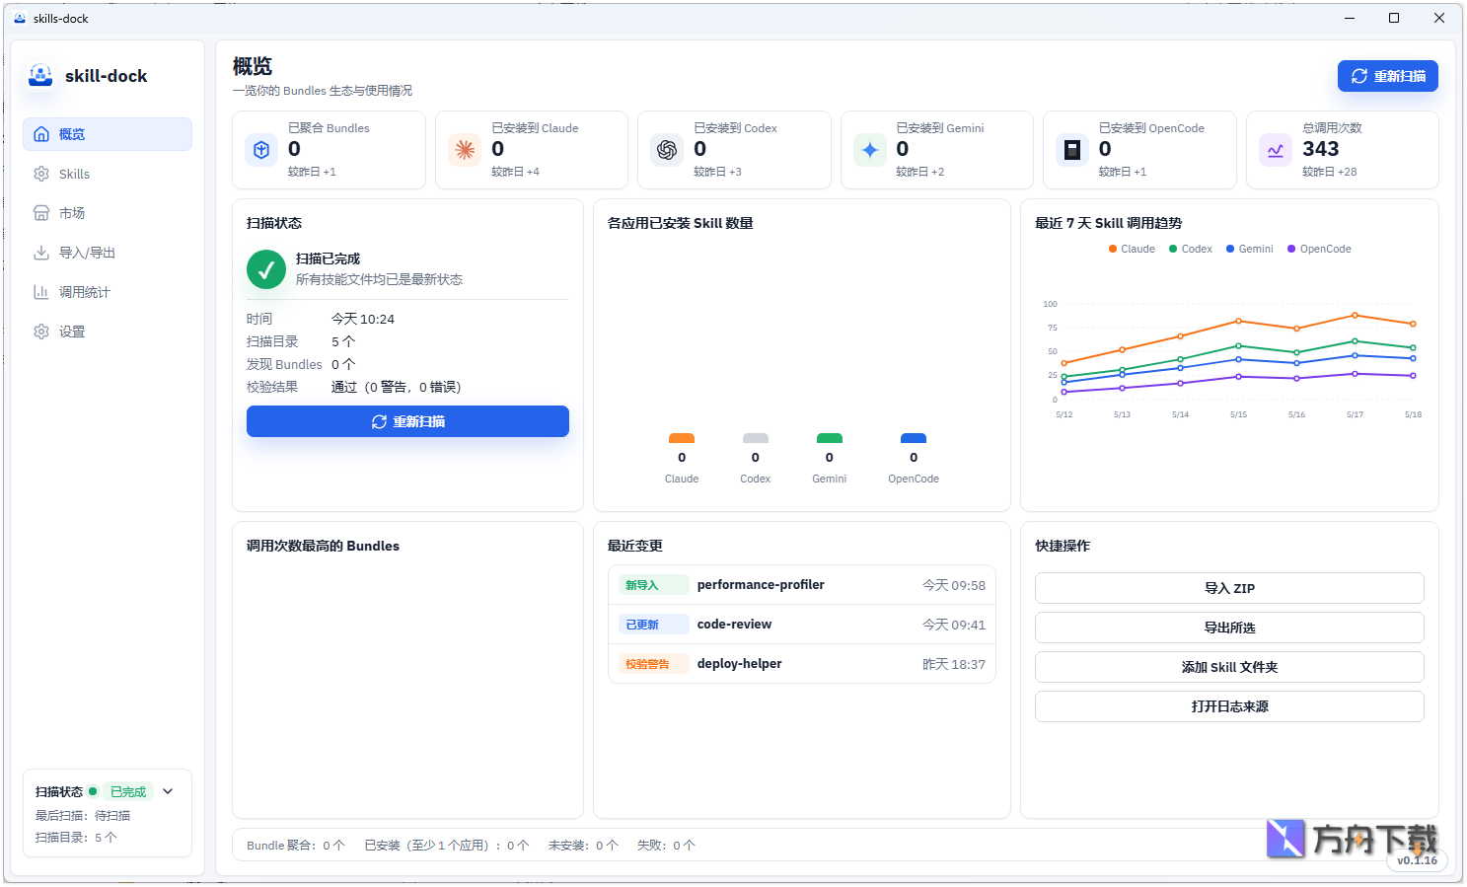The width and height of the screenshot is (1467, 887).
Task: Click the 较昨日 +28 text
Action: pos(1329,172)
